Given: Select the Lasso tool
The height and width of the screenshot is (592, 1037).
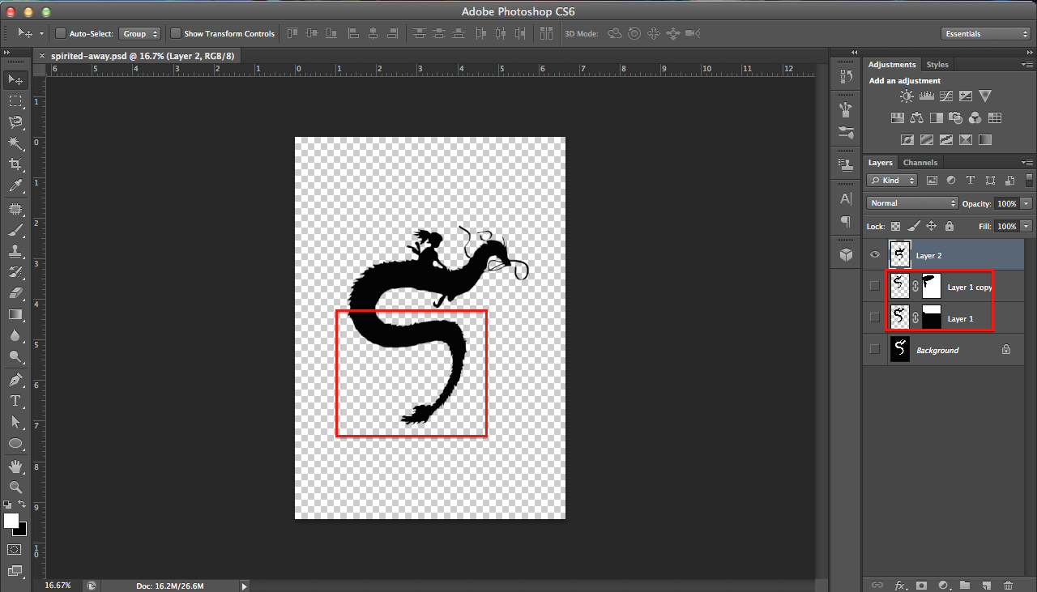Looking at the screenshot, I should tap(15, 122).
